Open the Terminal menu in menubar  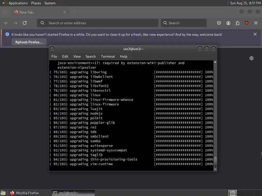(x=108, y=56)
